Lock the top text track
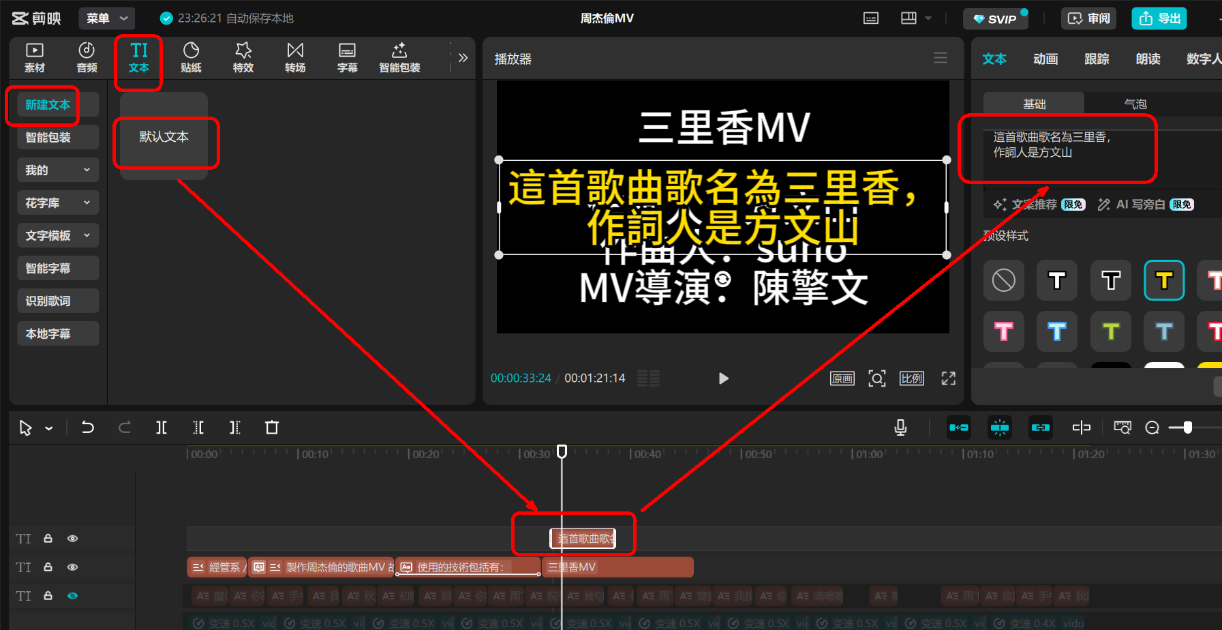This screenshot has height=630, width=1222. [x=48, y=539]
